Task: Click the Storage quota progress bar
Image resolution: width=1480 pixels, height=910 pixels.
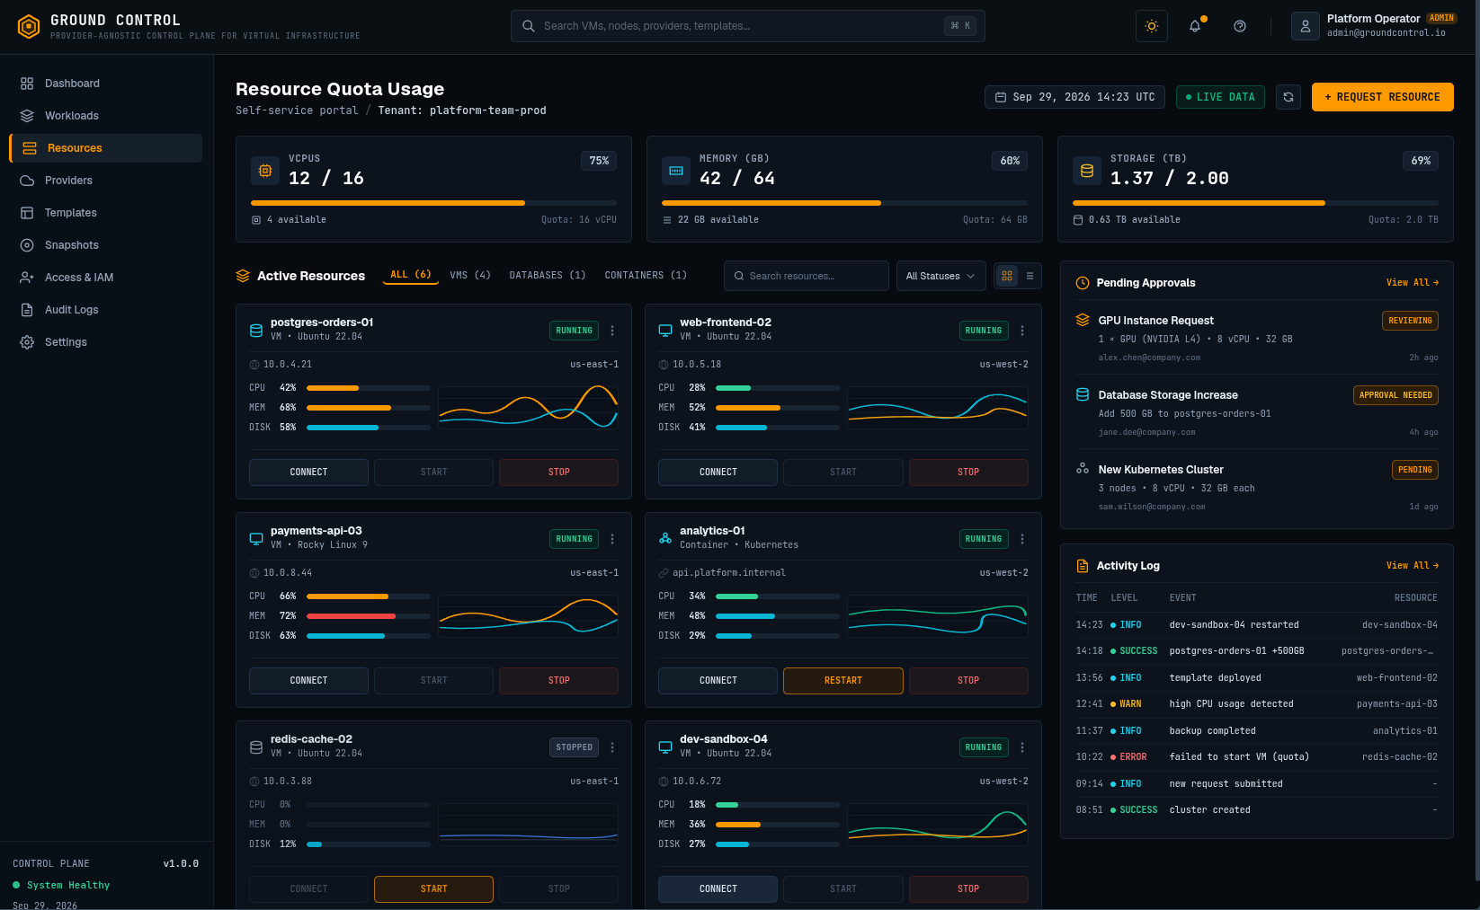Action: click(1255, 203)
